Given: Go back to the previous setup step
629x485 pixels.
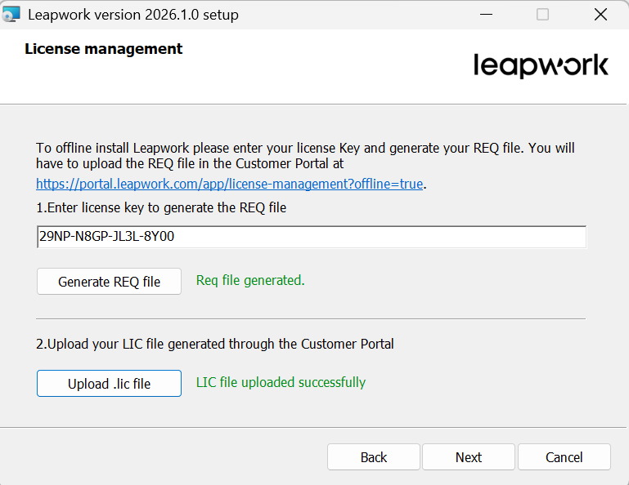Looking at the screenshot, I should click(374, 457).
